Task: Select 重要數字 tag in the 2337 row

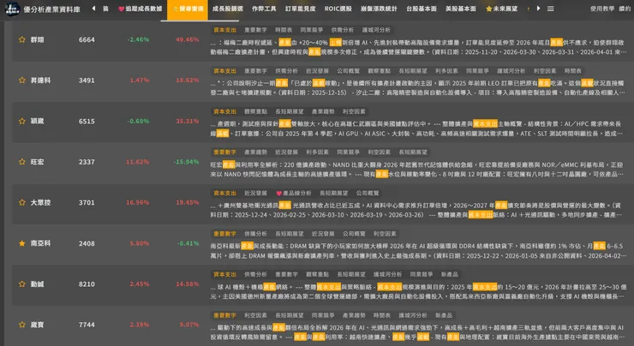Action: (224, 152)
